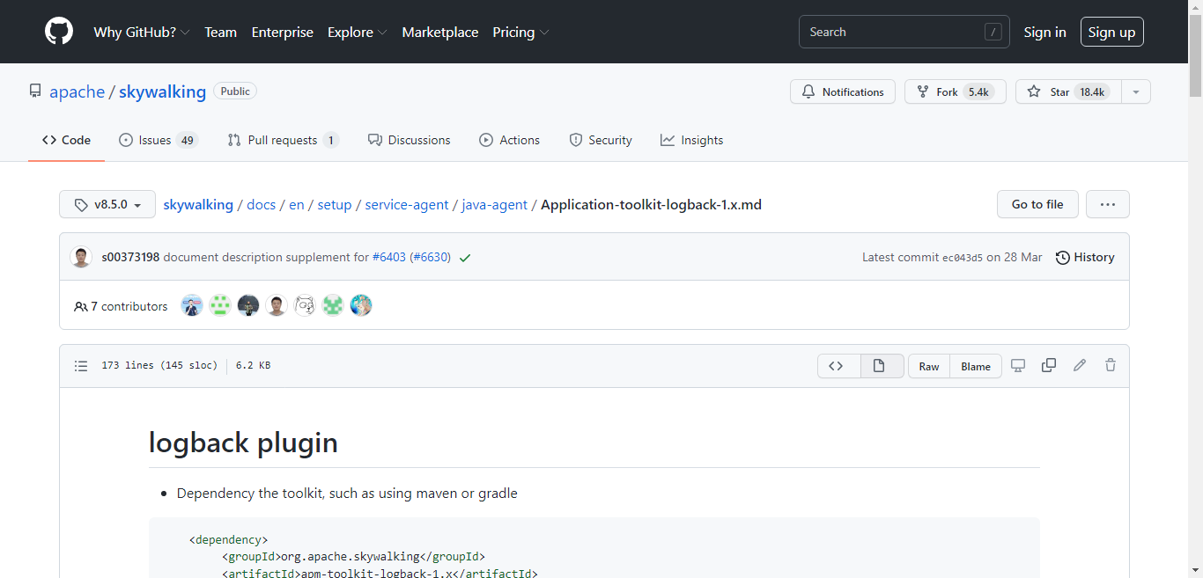Switch to the Issues tab
Viewport: 1203px width, 578px height.
pos(159,140)
